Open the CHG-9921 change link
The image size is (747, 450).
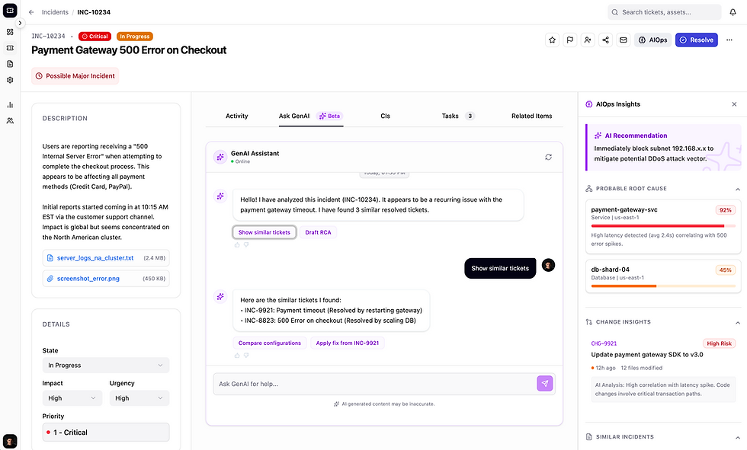[604, 343]
